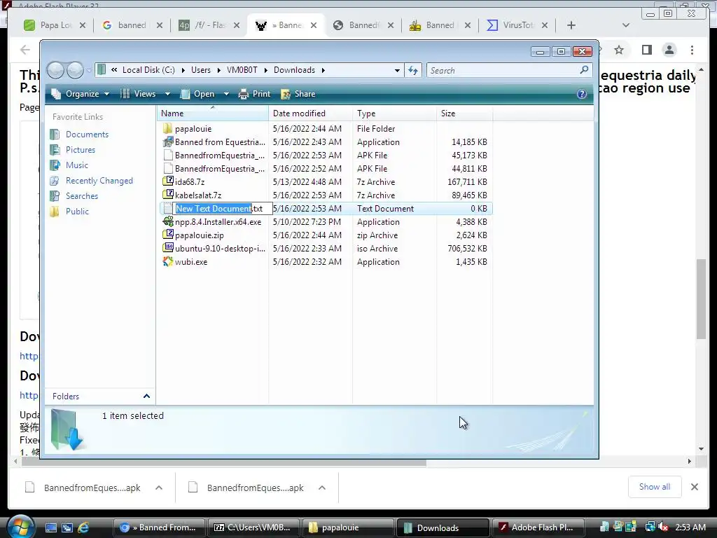Screen dimensions: 717x538
Task: Open first BannedfromEques apk download options
Action: click(159, 488)
